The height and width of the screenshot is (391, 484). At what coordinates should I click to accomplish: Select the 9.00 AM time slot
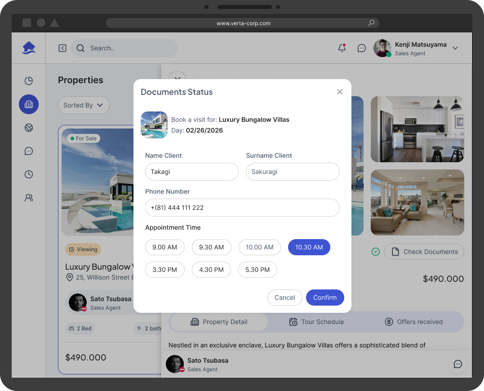click(x=165, y=247)
